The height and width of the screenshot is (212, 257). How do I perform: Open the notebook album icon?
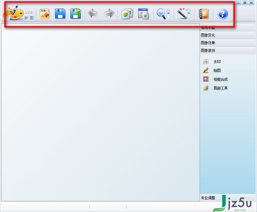[204, 14]
